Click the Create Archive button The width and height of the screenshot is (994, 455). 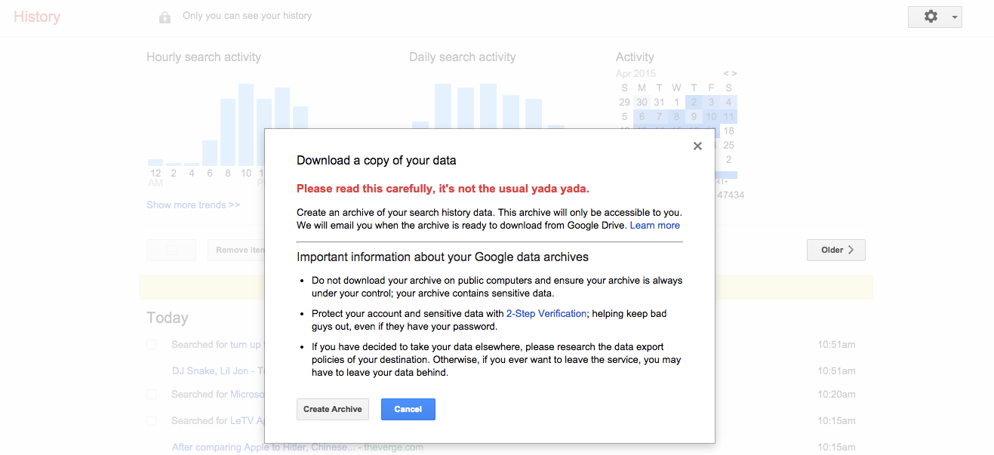tap(332, 409)
